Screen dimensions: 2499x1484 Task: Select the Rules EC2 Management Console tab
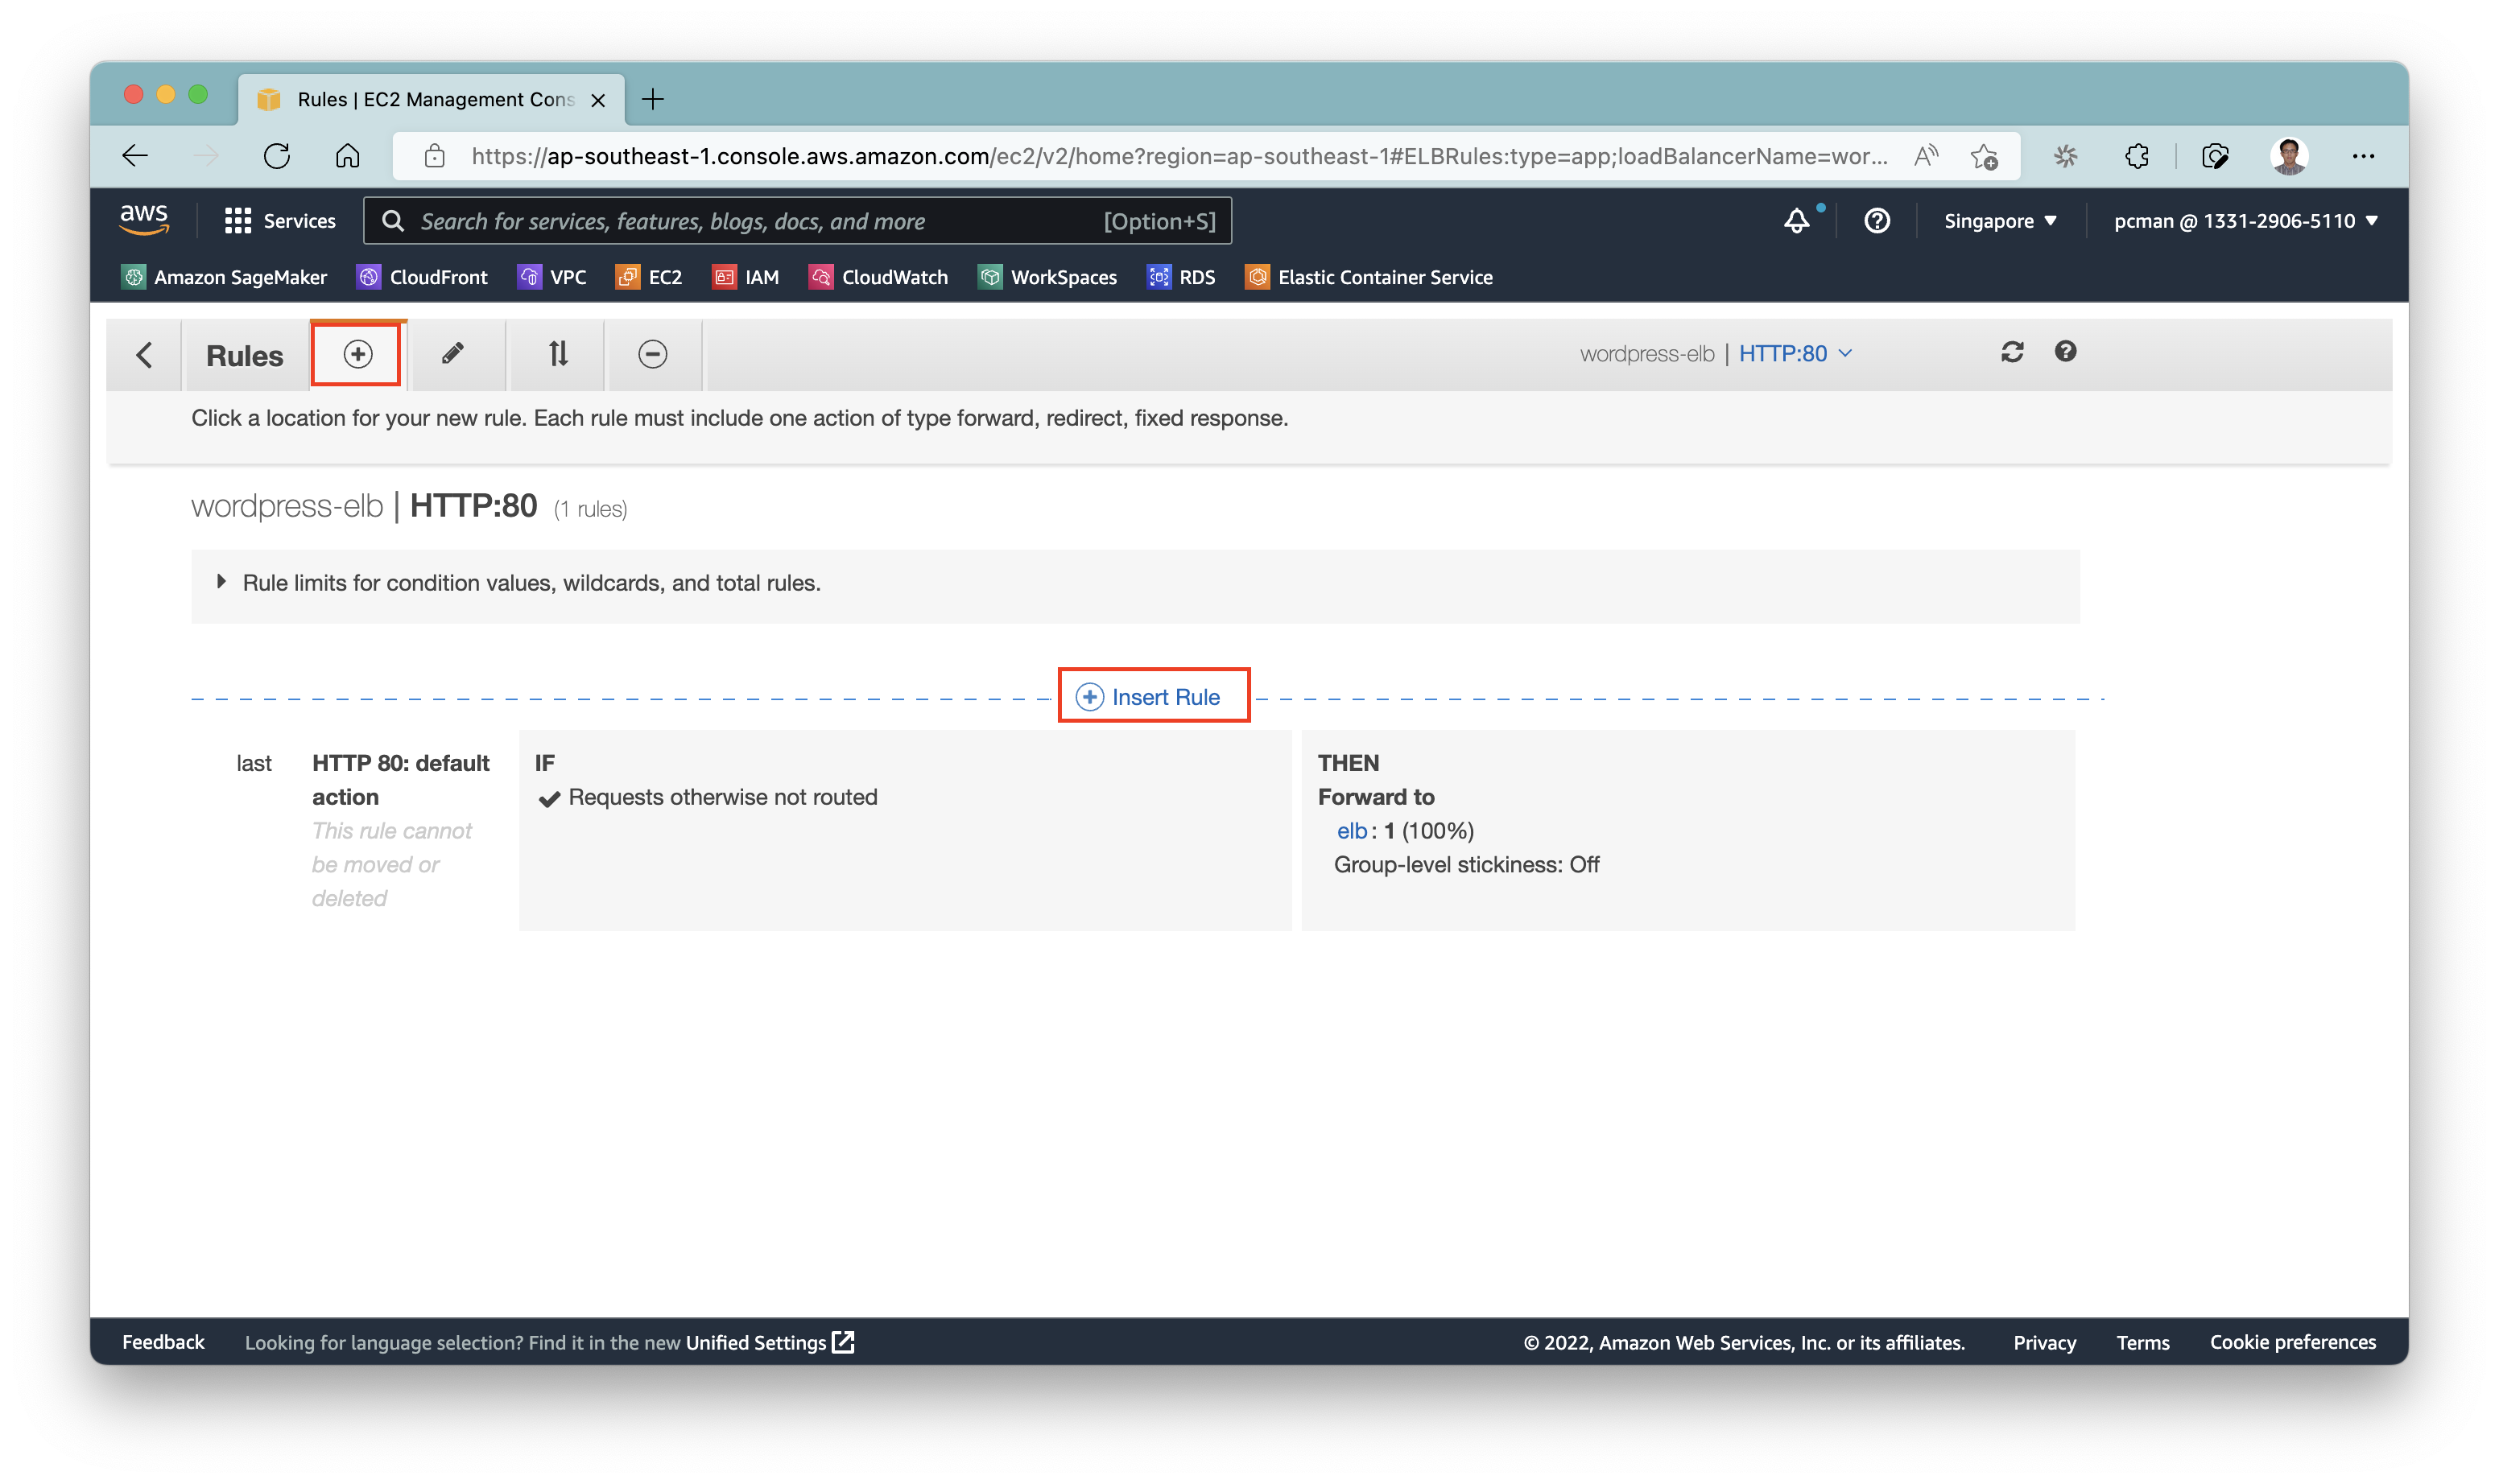click(x=432, y=99)
